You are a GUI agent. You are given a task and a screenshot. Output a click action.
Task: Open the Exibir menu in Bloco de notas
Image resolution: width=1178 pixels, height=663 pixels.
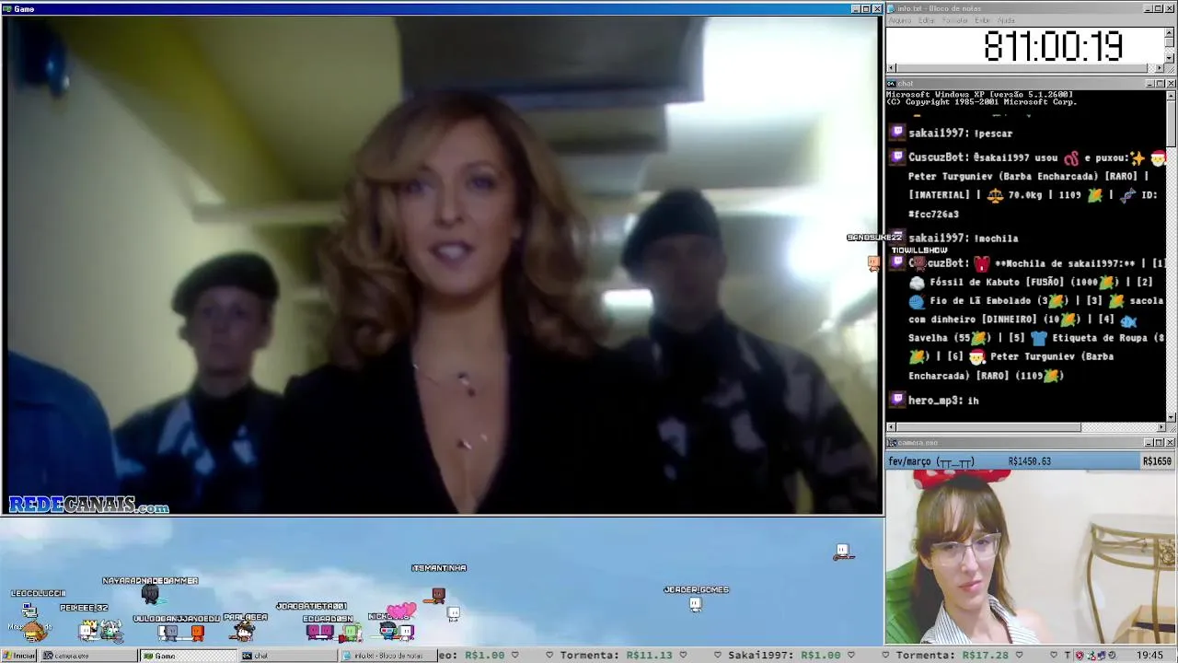(983, 20)
